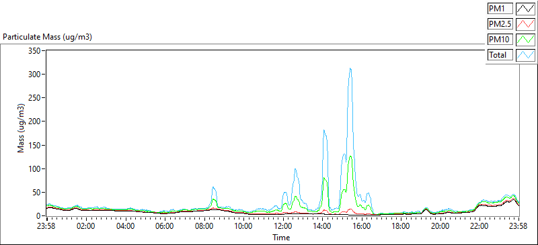
Task: Click the 02:00 time axis label
Action: pos(86,226)
